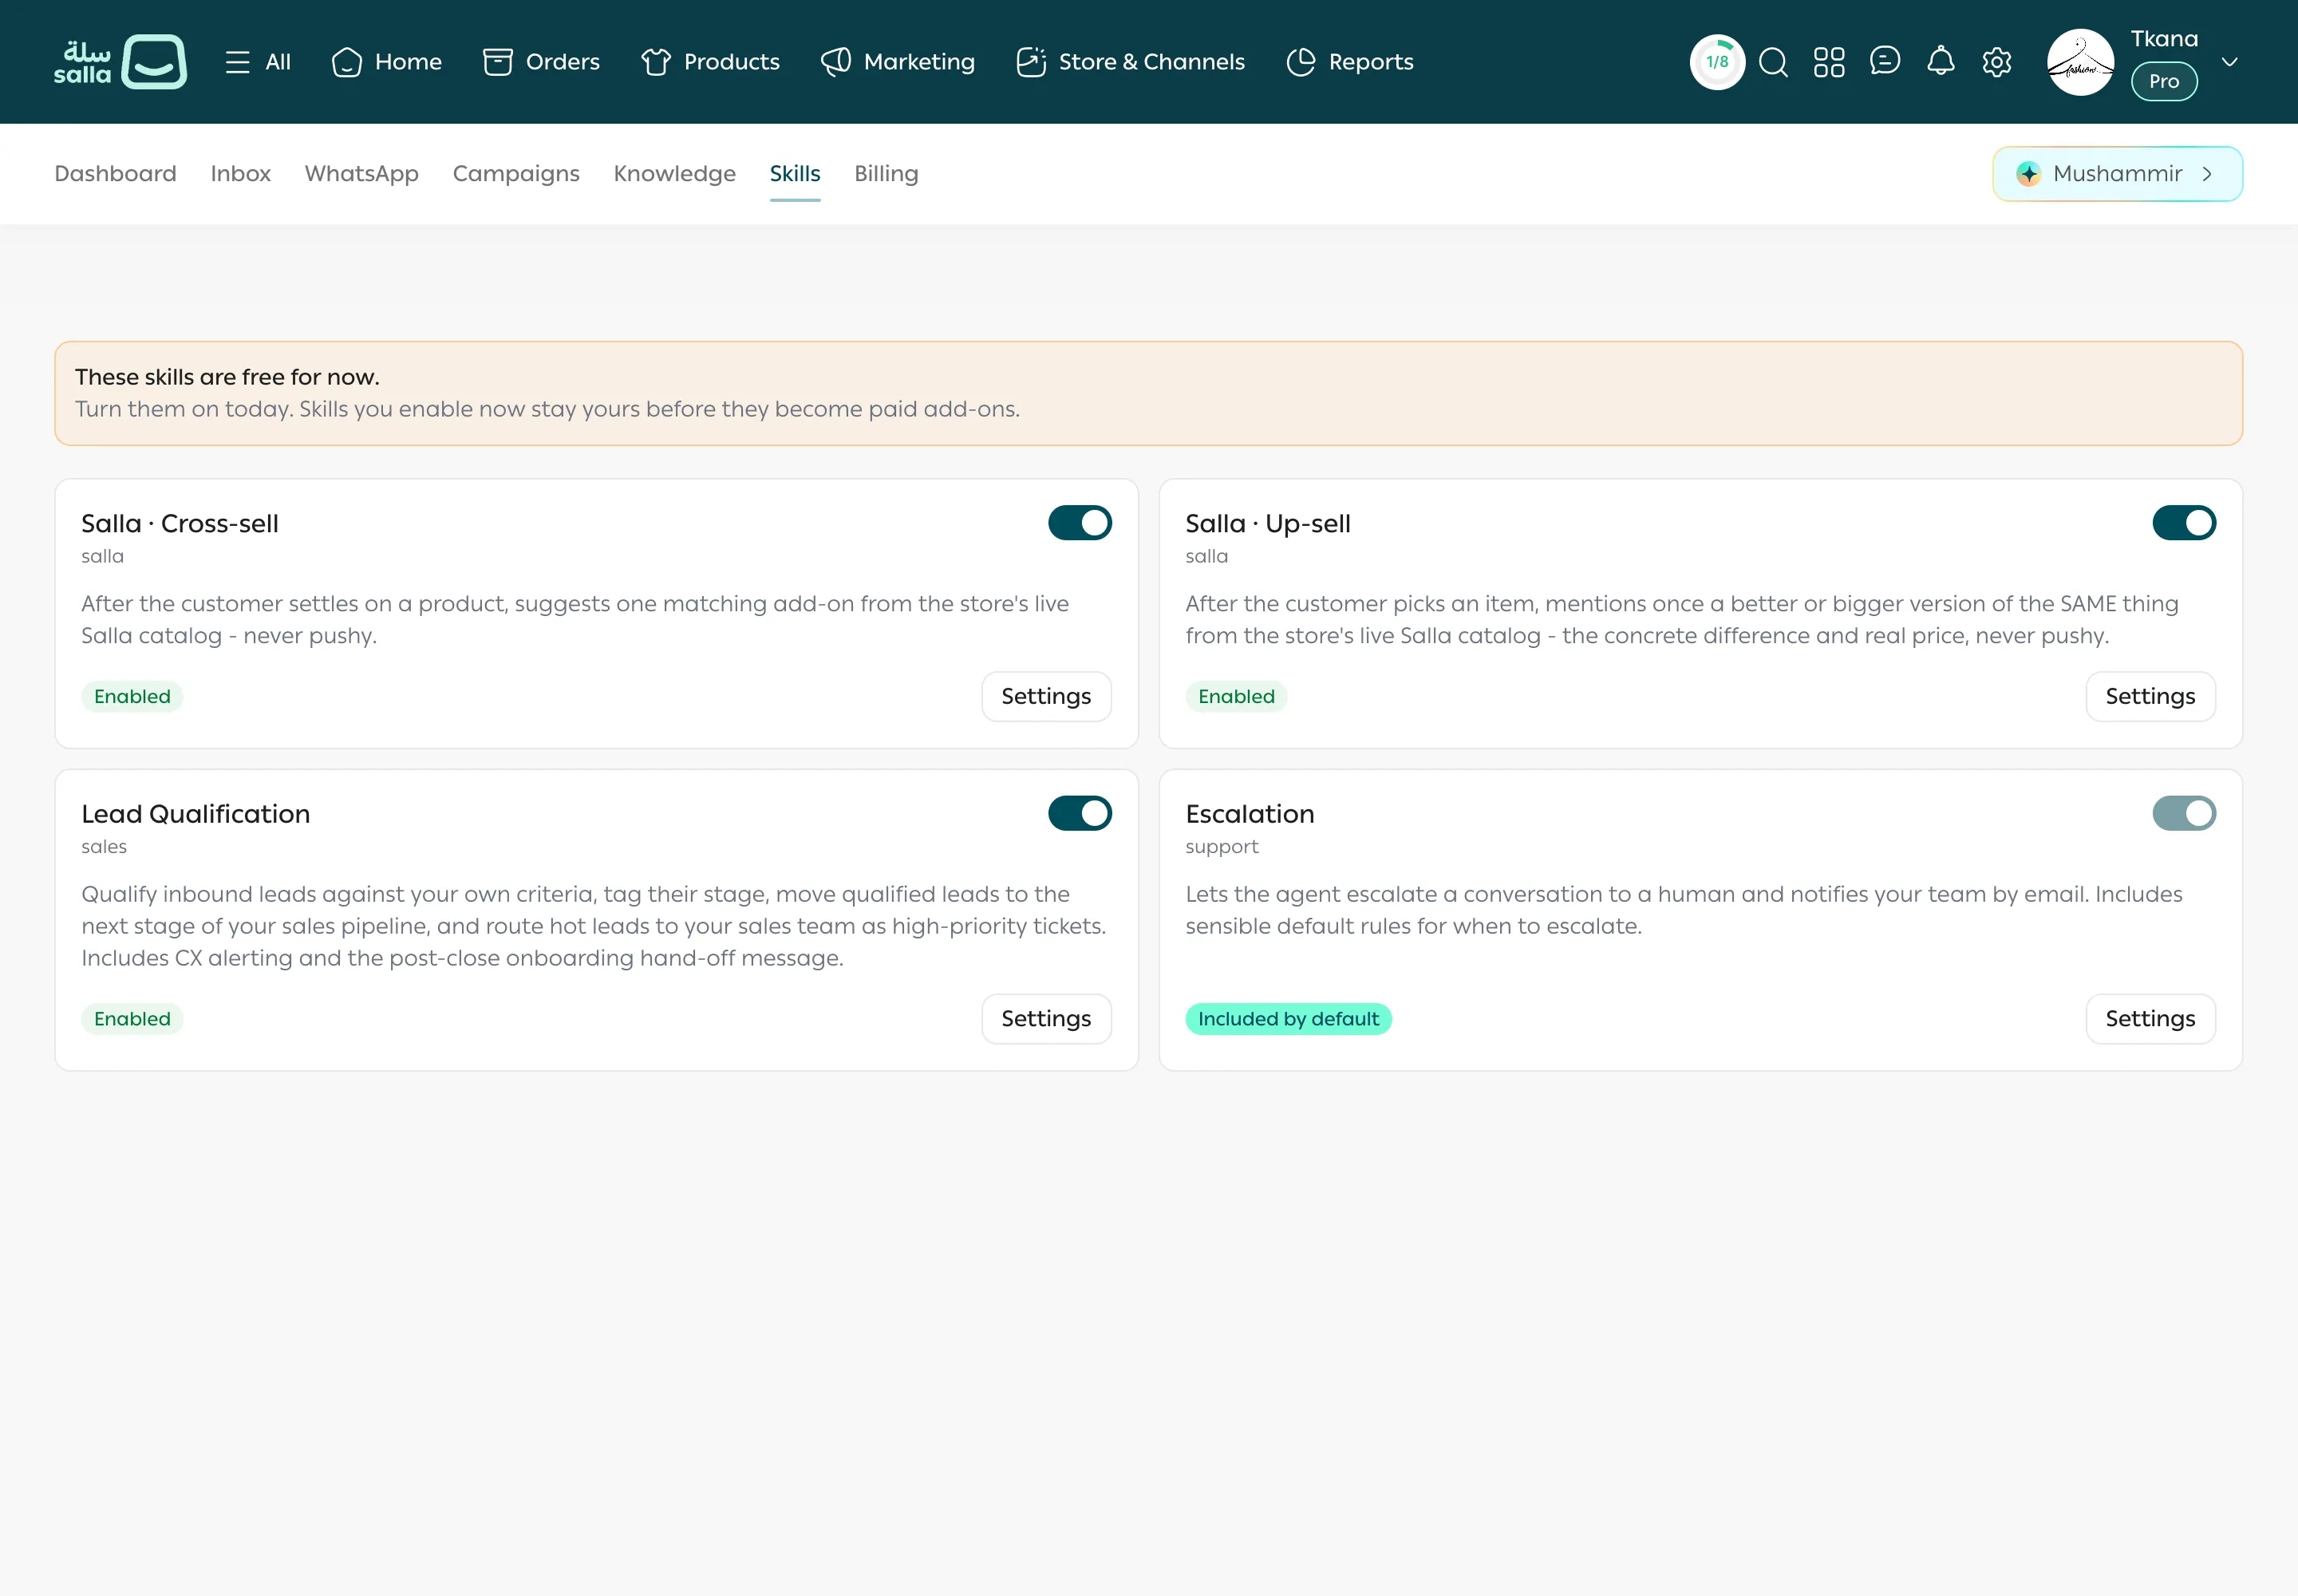
Task: Click the Marketing megaphone icon
Action: [835, 62]
